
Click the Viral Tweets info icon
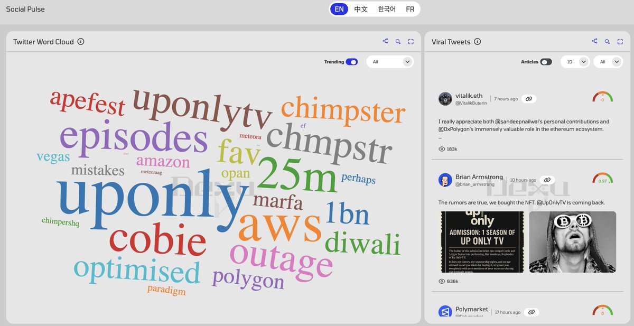click(478, 42)
